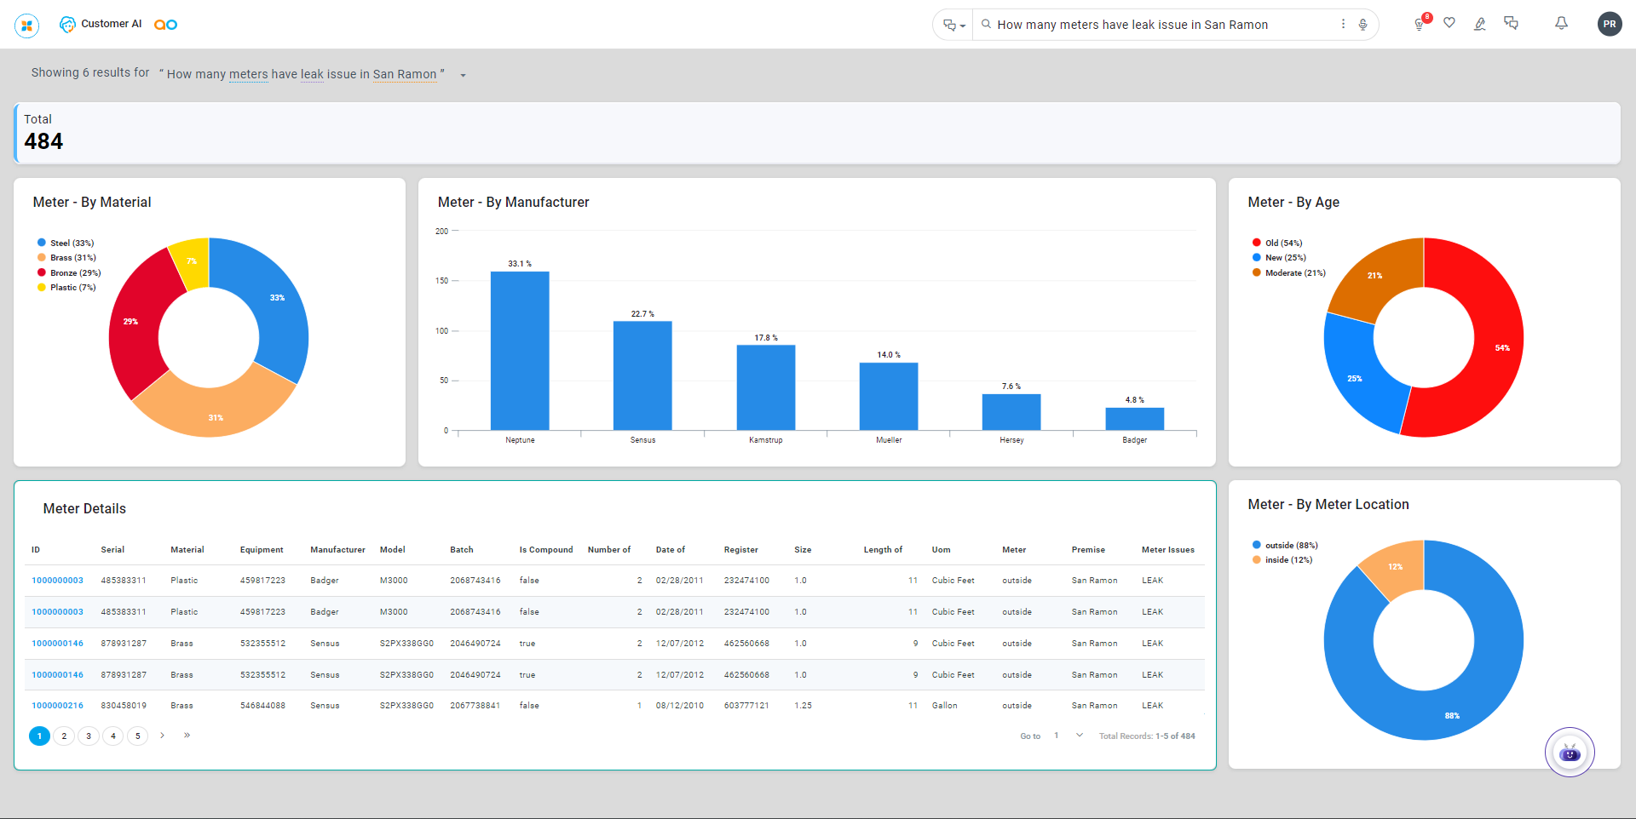Viewport: 1636px width, 819px height.
Task: Click the microphone voice search icon
Action: 1362,25
